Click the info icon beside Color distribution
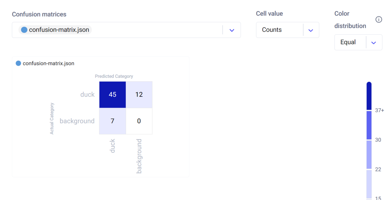This screenshot has height=200, width=392. tap(379, 20)
